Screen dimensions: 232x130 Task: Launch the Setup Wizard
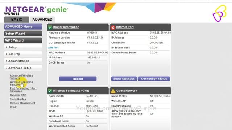point(23,34)
